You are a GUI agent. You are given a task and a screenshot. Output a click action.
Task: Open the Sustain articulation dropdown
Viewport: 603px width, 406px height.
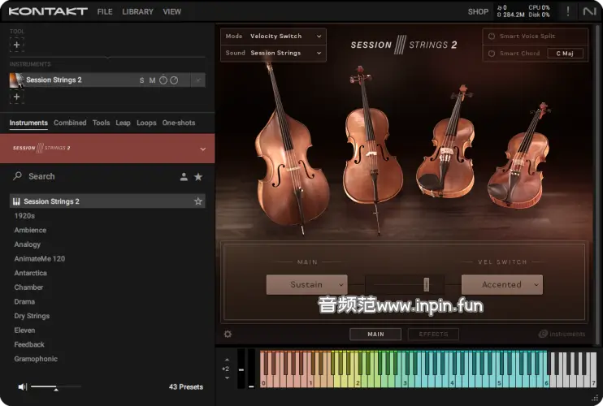click(306, 285)
